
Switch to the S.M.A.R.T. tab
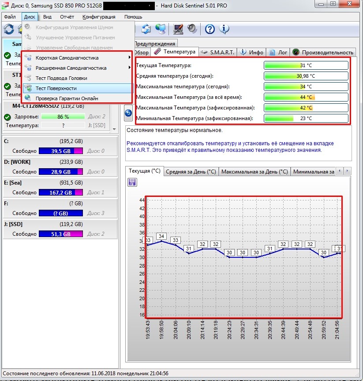[218, 52]
